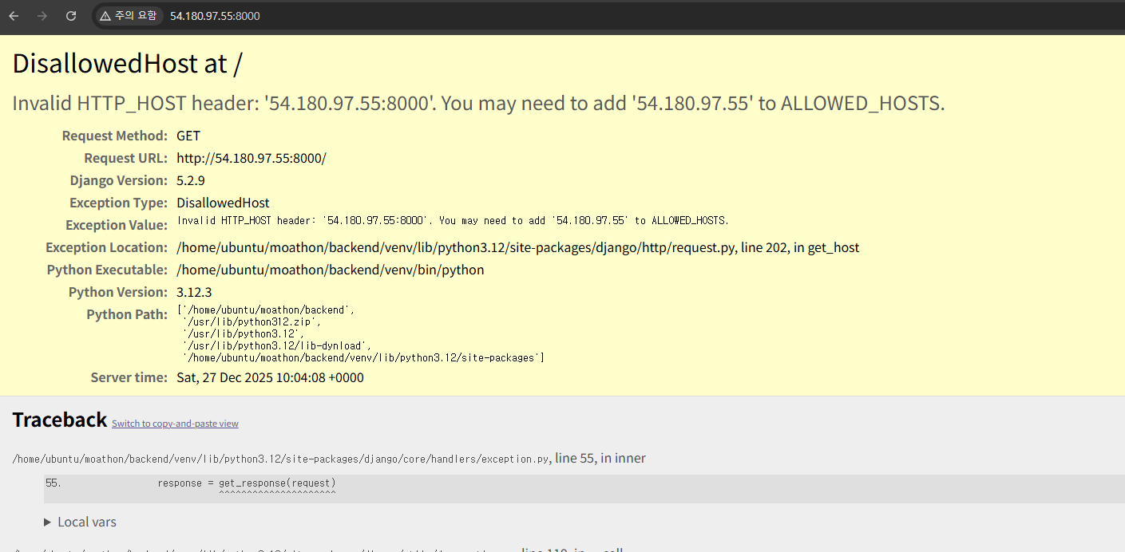Click the browser forward arrow
The width and height of the screenshot is (1125, 552).
(x=42, y=16)
